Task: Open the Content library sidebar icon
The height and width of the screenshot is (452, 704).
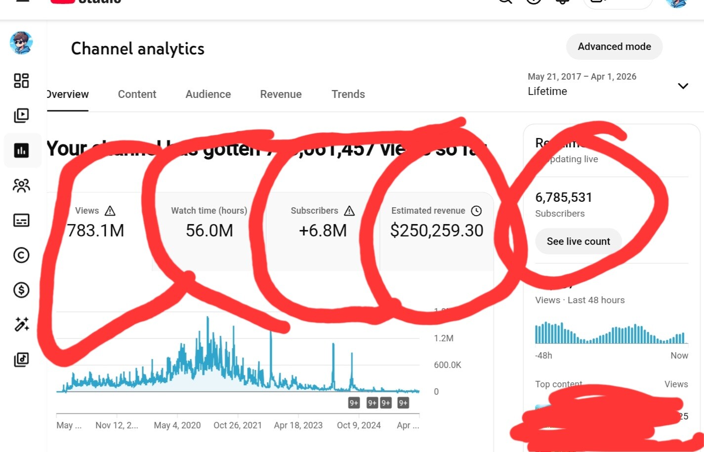Action: pyautogui.click(x=21, y=115)
